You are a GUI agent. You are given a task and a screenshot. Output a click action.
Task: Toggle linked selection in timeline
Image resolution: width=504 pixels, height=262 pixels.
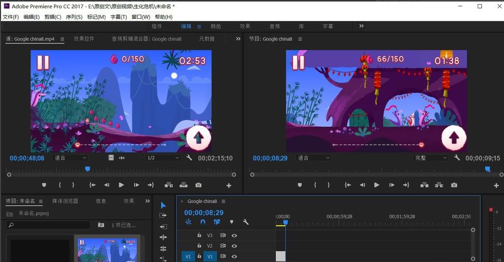click(x=217, y=222)
